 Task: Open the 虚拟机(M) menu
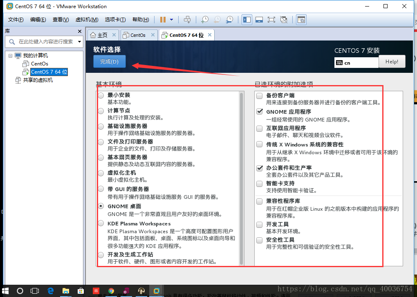coord(87,19)
